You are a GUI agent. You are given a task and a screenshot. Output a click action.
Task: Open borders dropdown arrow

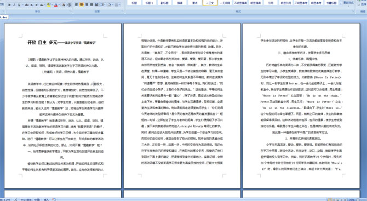(x=119, y=5)
